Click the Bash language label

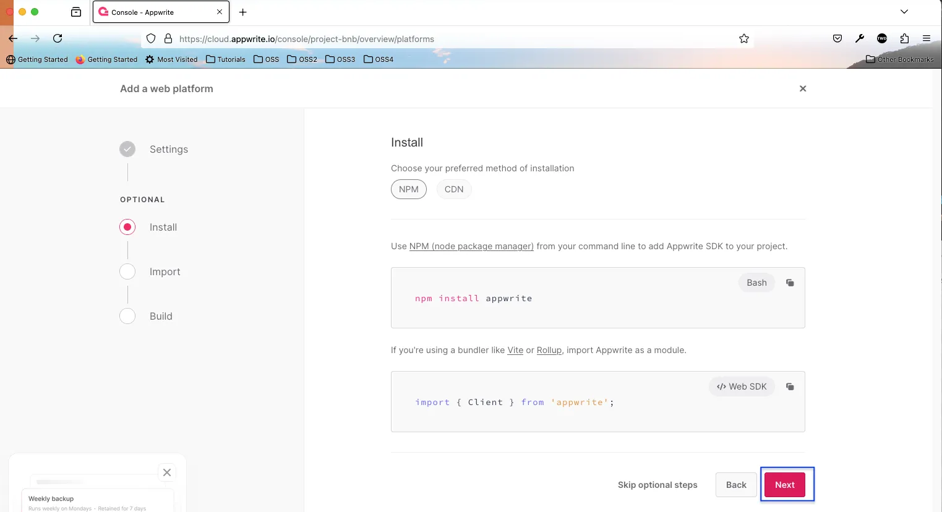pyautogui.click(x=756, y=283)
